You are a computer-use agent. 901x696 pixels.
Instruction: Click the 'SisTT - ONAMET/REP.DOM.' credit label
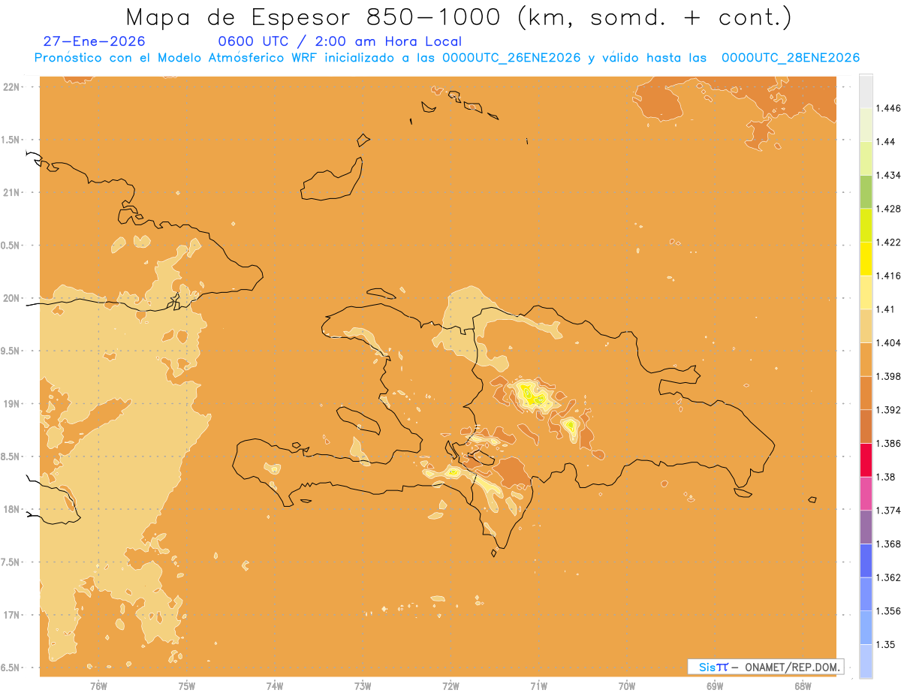pyautogui.click(x=765, y=667)
